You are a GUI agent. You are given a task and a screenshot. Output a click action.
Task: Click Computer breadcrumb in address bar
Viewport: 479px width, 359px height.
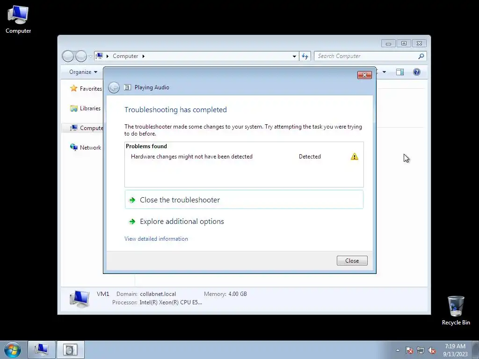tap(125, 56)
